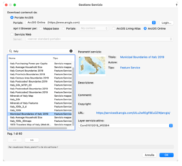Select the Italy_100K row
Viewport: 182px width, 166px height.
point(40,110)
